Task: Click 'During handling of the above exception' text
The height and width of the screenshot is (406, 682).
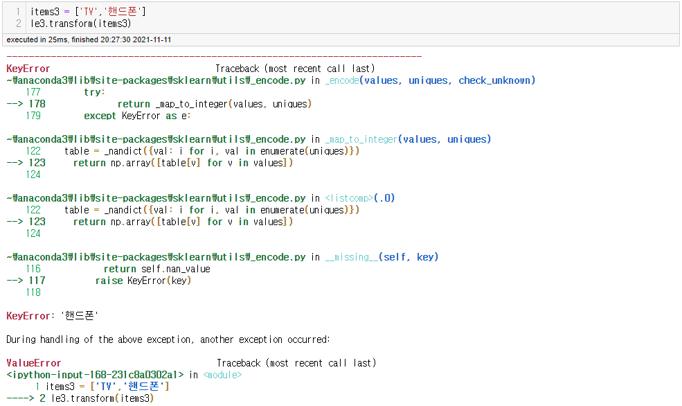Action: pos(168,339)
